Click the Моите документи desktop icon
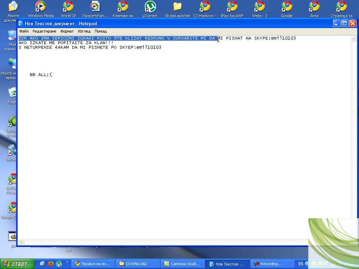This screenshot has height=269, width=359. pyautogui.click(x=13, y=6)
